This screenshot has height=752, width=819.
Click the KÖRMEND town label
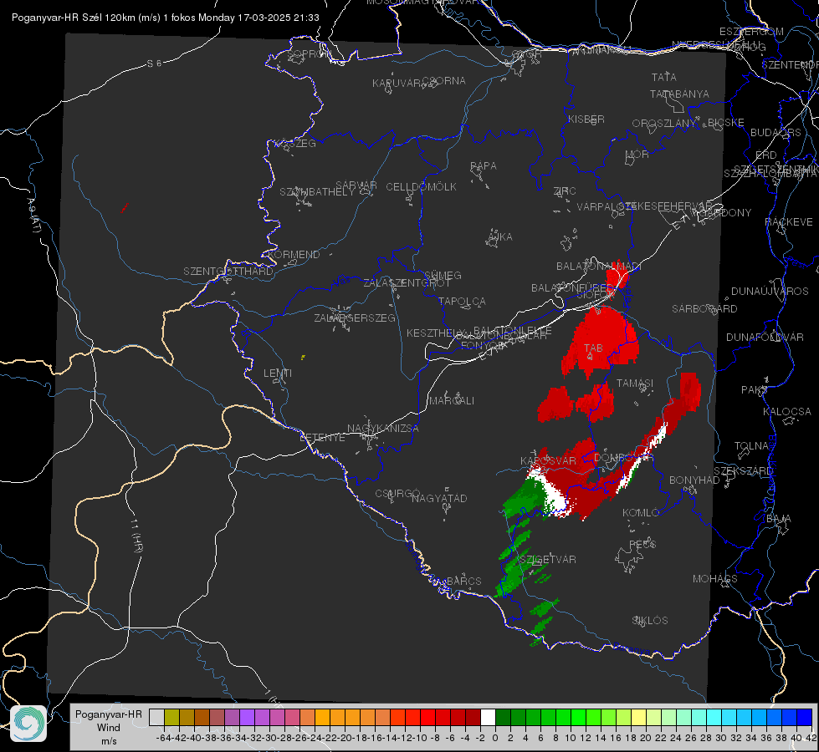tap(293, 255)
